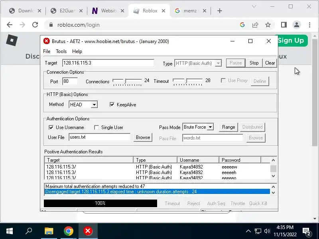Select result row with password eeeeeh
The height and width of the screenshot is (239, 319).
click(158, 172)
